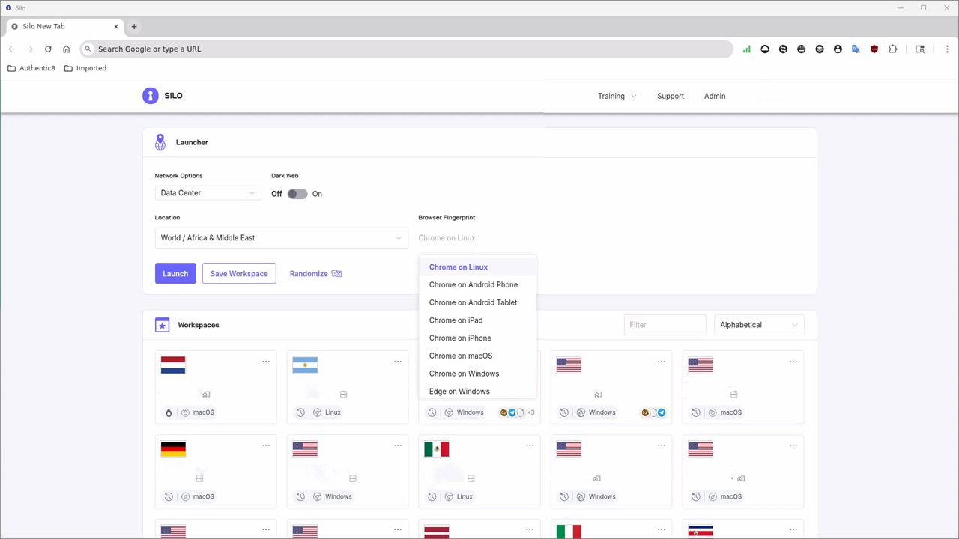
Task: Click the flame icon on Netherlands workspace
Action: pyautogui.click(x=169, y=412)
